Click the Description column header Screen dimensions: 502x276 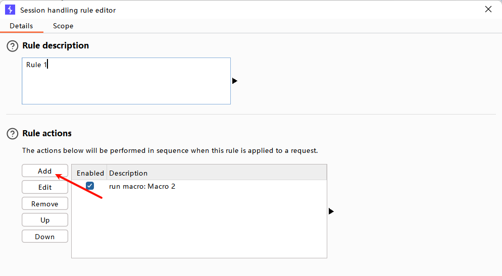coord(128,173)
